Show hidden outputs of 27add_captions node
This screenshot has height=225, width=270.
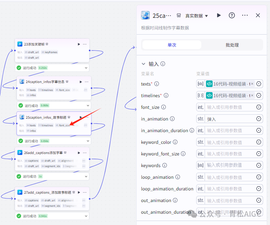click(x=84, y=206)
